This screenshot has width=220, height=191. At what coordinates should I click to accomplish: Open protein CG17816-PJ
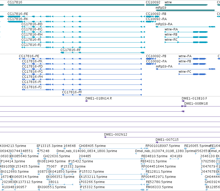point(32,87)
